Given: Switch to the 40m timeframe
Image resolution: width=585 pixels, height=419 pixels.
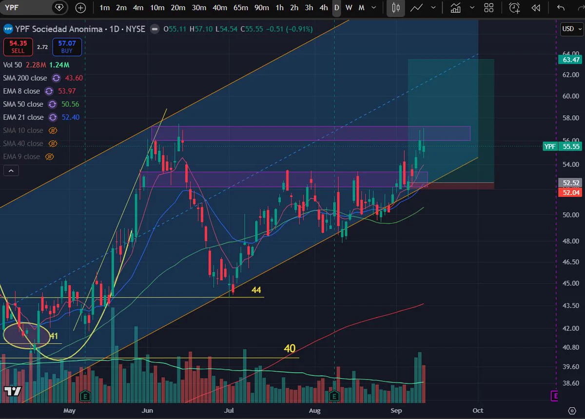Looking at the screenshot, I should (x=220, y=8).
